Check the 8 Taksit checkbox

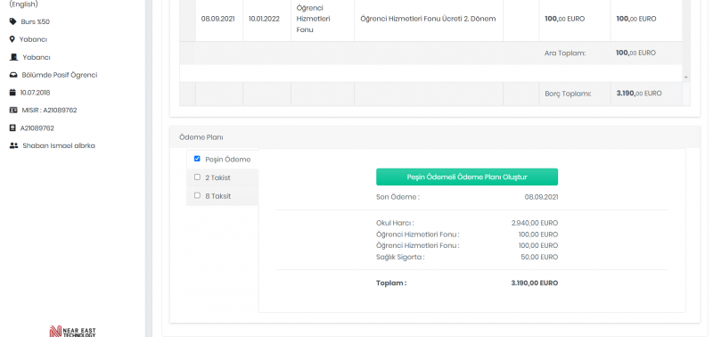pos(197,195)
